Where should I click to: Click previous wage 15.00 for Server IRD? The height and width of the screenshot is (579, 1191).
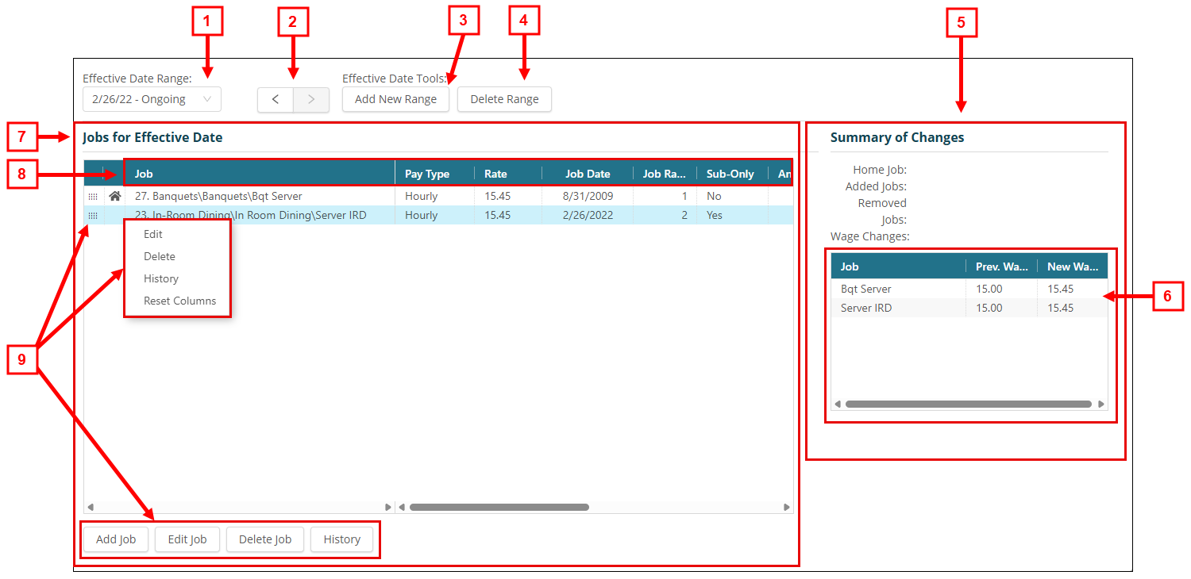point(1001,308)
